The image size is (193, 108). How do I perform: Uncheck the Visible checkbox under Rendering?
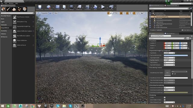[165, 97]
